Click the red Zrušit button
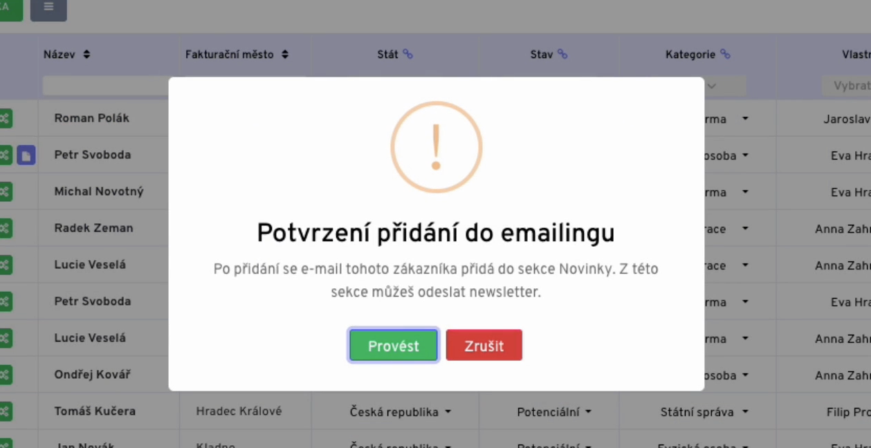The height and width of the screenshot is (448, 871). 484,345
